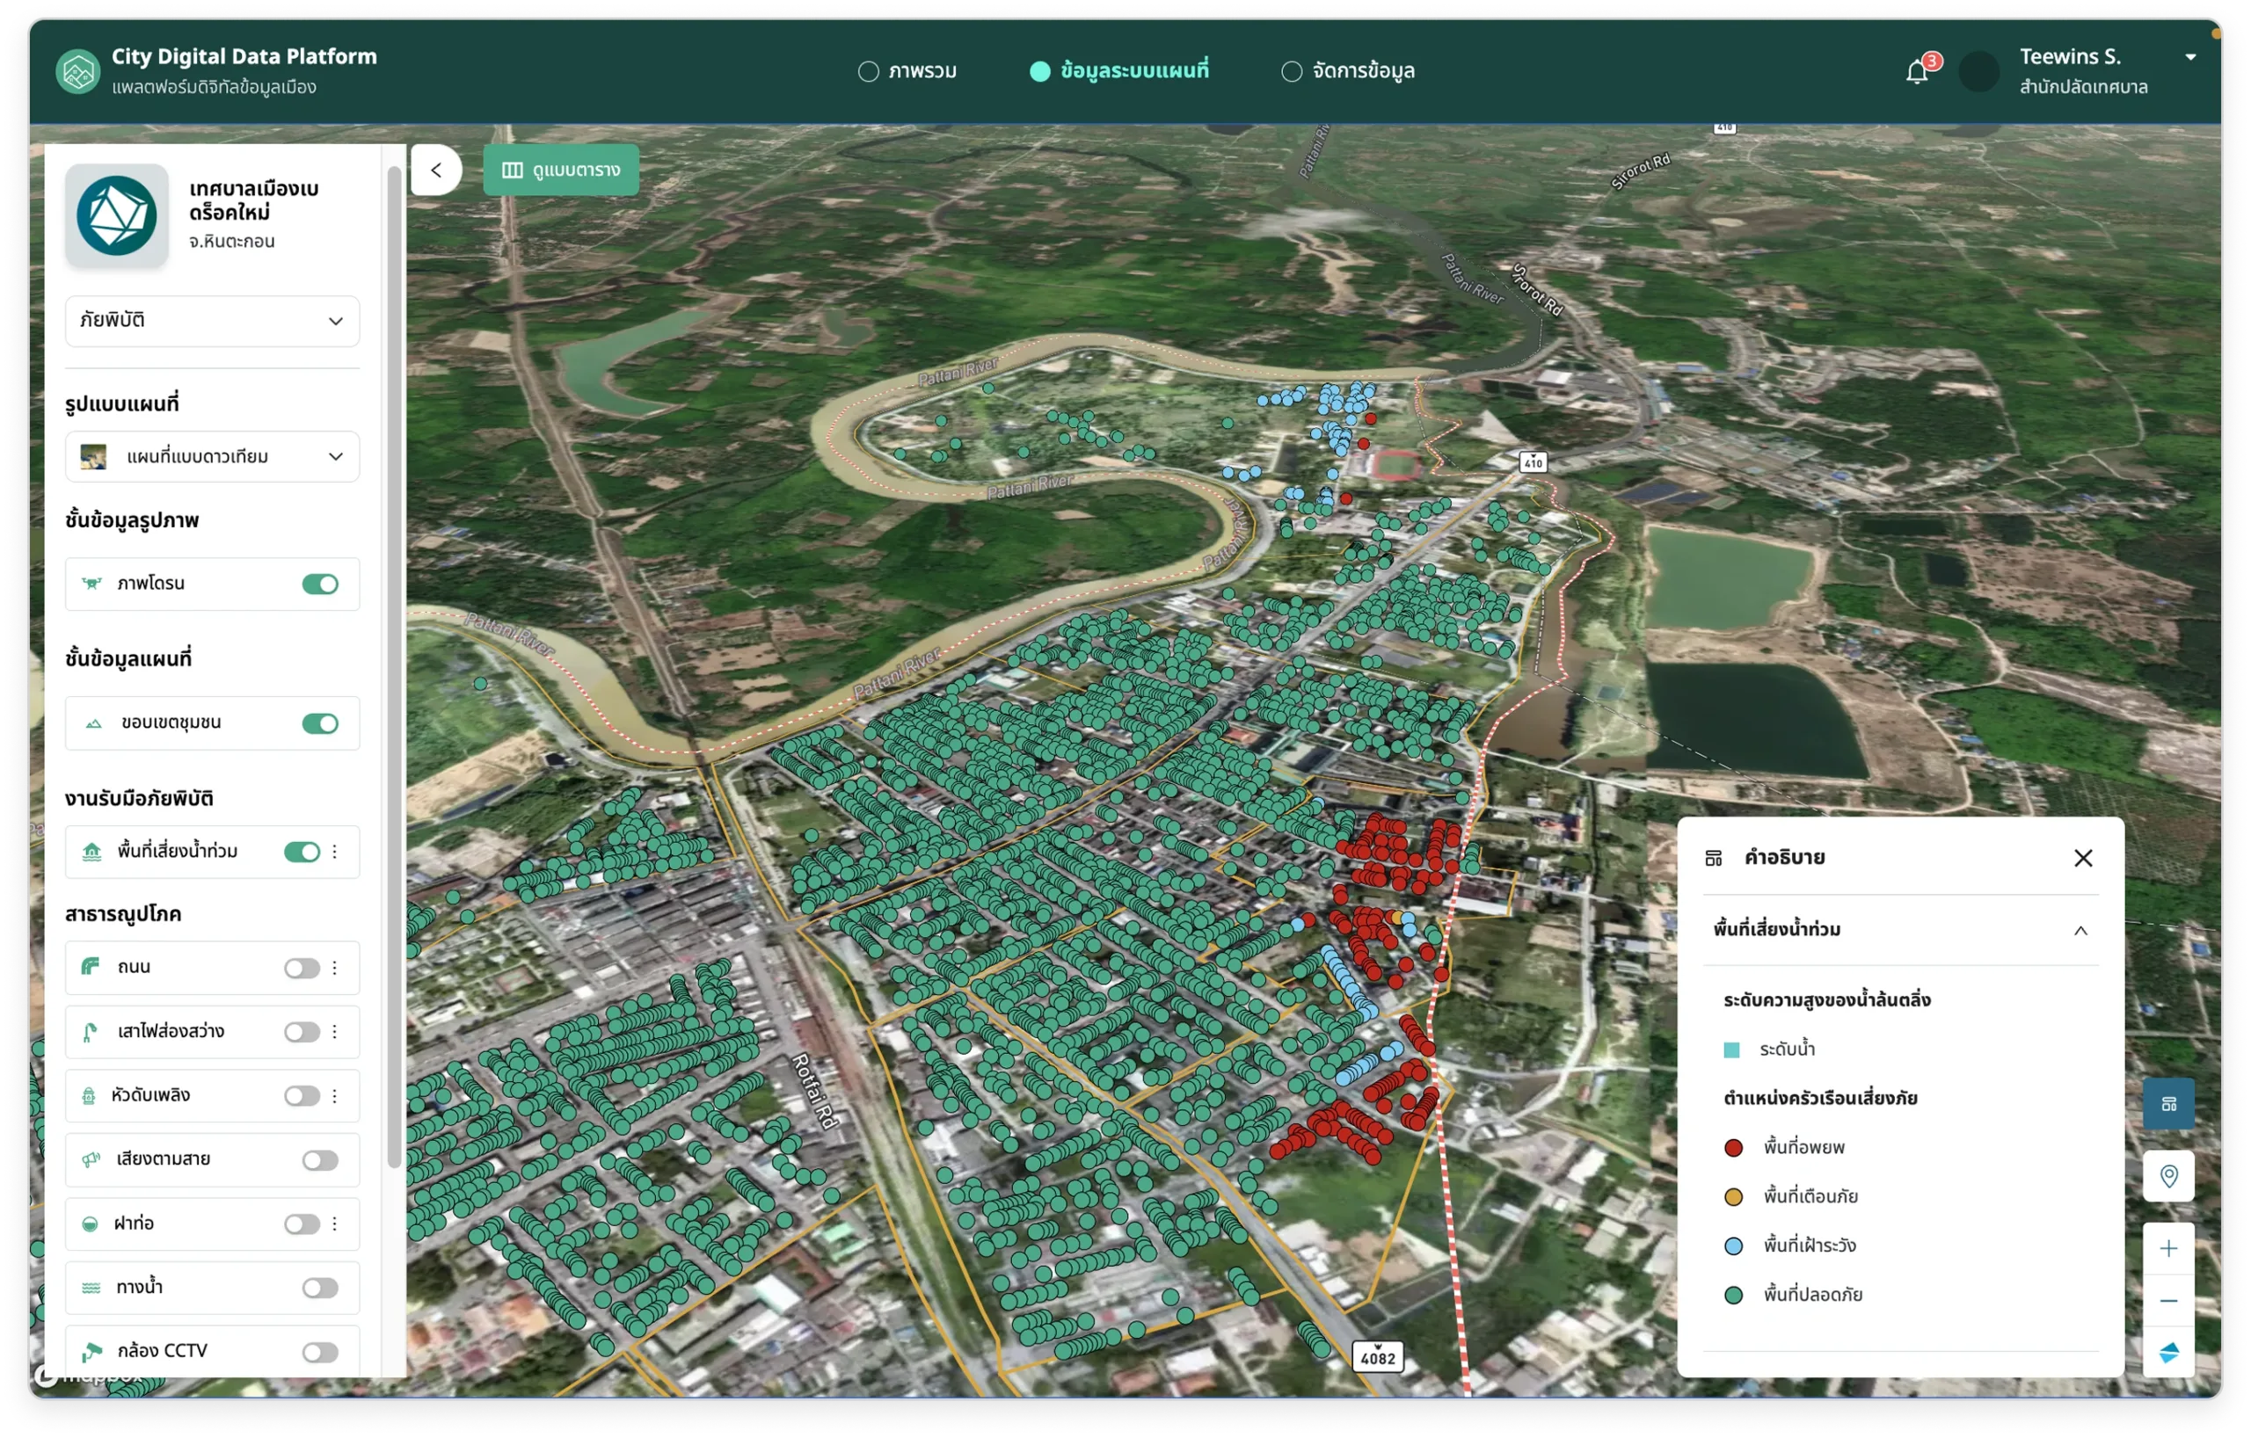Click the map location pin button

coord(2168,1176)
